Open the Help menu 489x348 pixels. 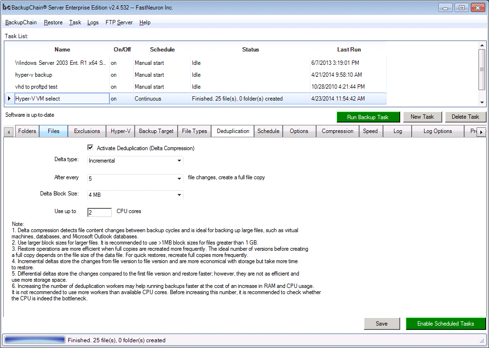coord(145,22)
